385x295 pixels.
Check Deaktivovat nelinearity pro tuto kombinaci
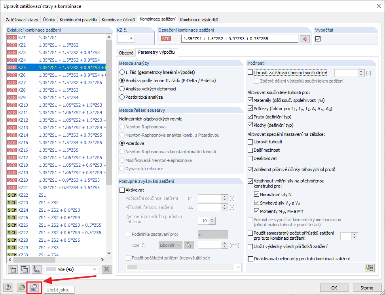click(251, 259)
